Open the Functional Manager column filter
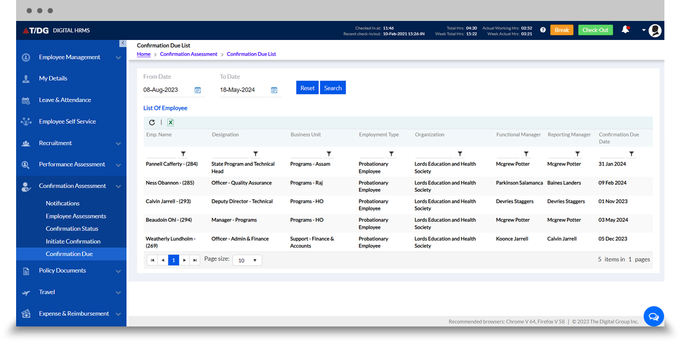This screenshot has width=681, height=343. coord(526,154)
